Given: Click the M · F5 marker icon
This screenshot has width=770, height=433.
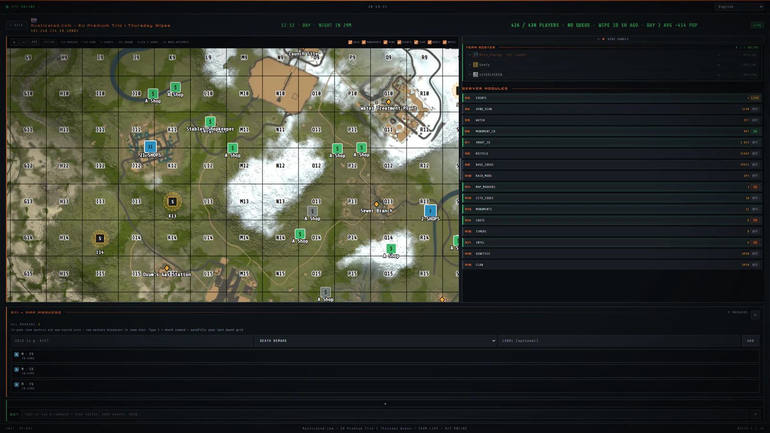Looking at the screenshot, I should (16, 355).
